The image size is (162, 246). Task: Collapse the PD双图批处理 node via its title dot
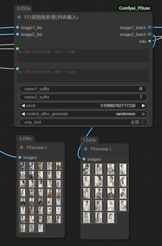pos(19,17)
